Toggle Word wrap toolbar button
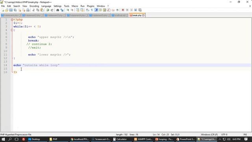Image resolution: width=252 pixels, height=142 pixels. 87,10
